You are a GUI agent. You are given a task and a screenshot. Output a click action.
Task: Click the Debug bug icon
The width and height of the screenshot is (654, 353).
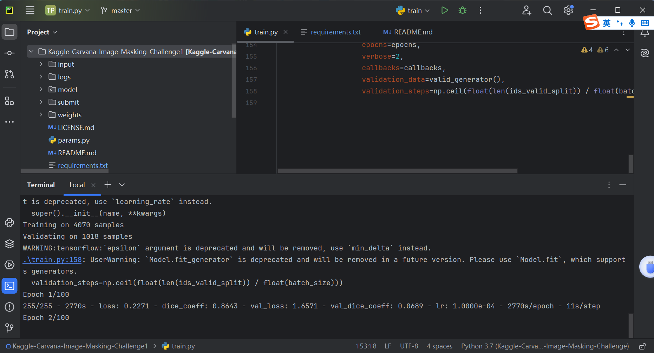point(463,11)
